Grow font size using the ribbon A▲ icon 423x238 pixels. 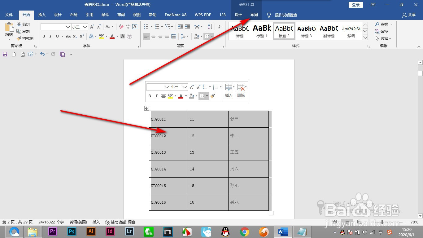click(92, 27)
